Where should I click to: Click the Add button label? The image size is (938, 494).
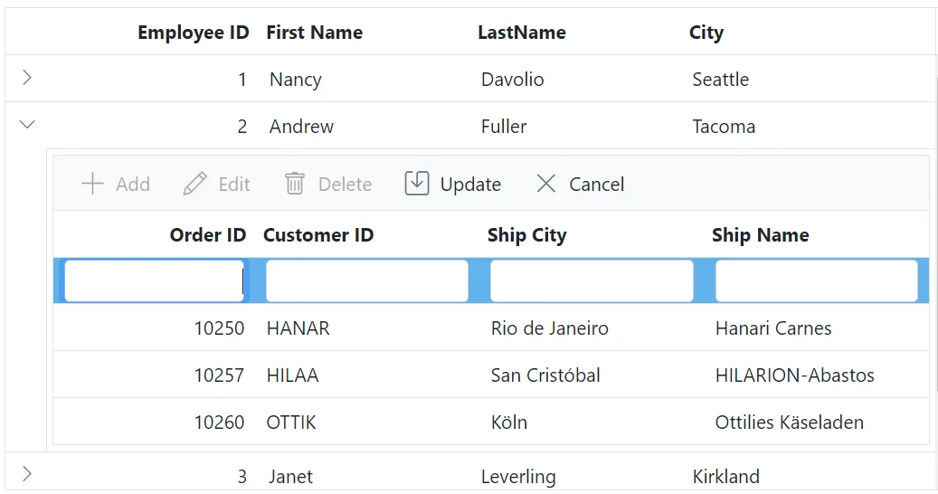(x=133, y=185)
